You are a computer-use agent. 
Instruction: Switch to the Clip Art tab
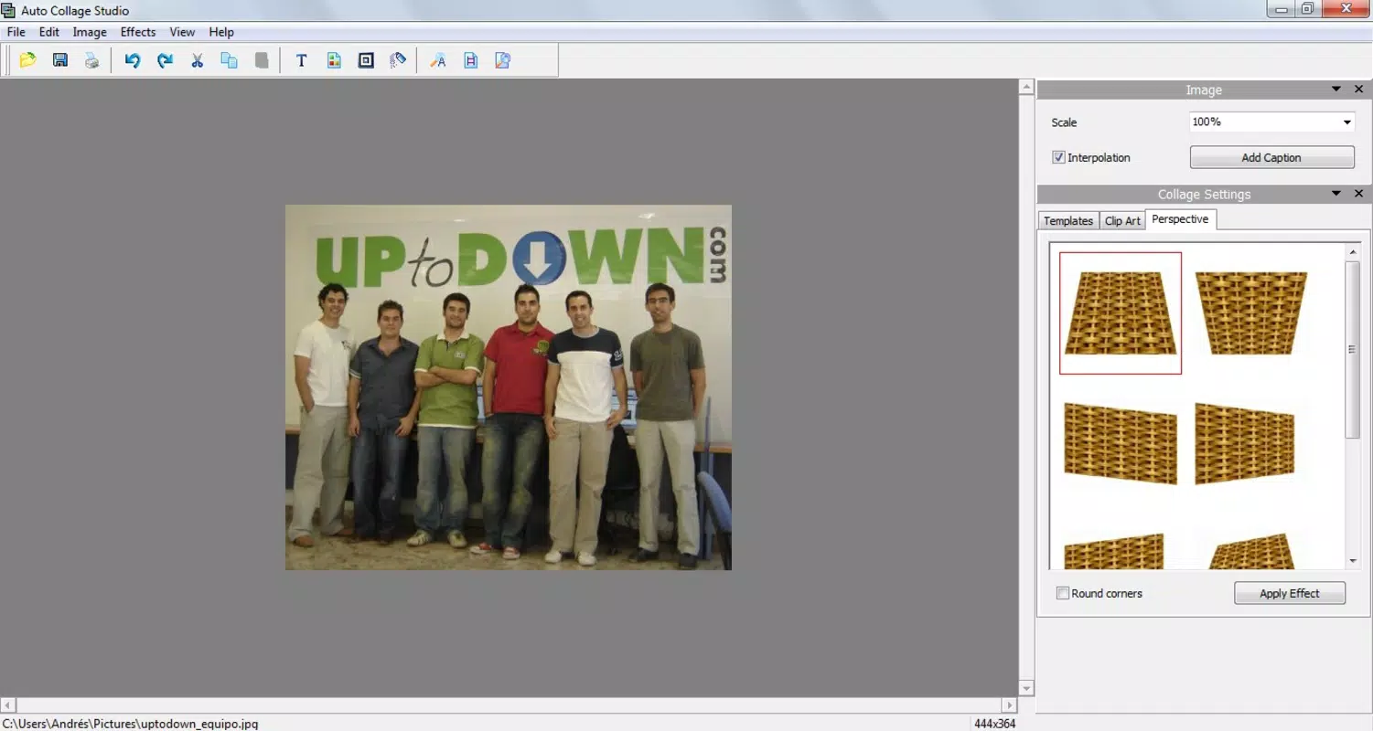(1122, 221)
